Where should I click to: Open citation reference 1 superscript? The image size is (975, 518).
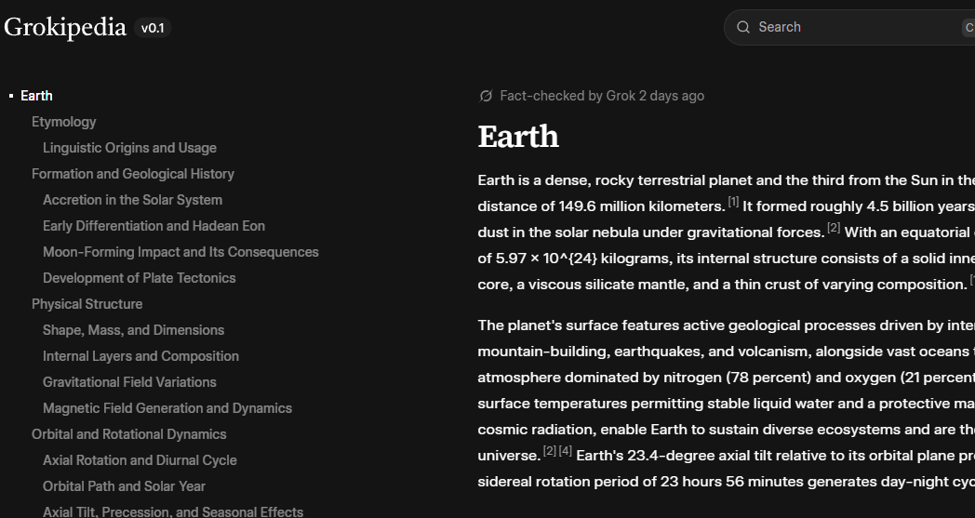[x=733, y=202]
